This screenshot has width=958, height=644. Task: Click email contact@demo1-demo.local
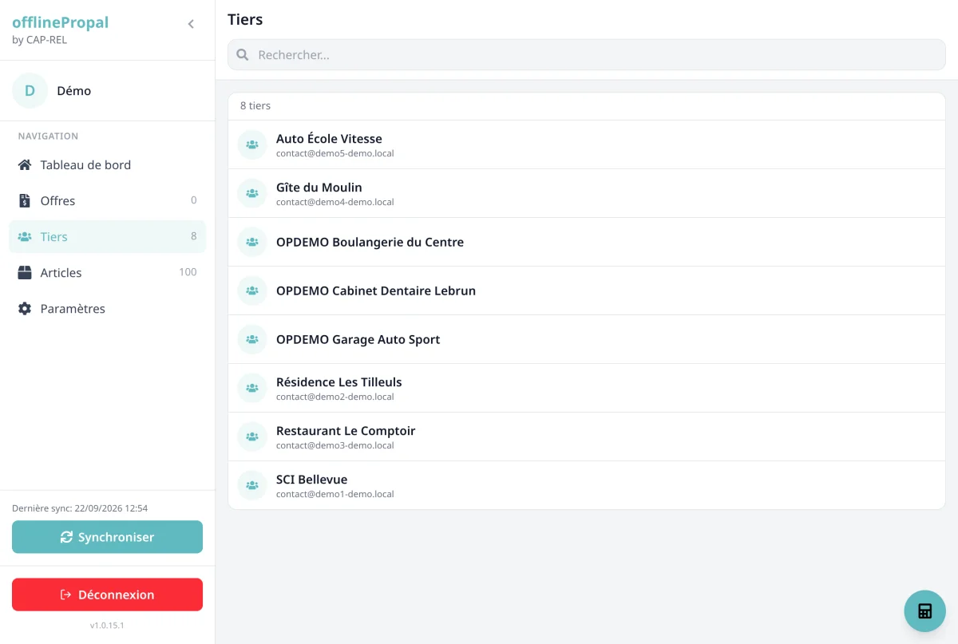335,495
